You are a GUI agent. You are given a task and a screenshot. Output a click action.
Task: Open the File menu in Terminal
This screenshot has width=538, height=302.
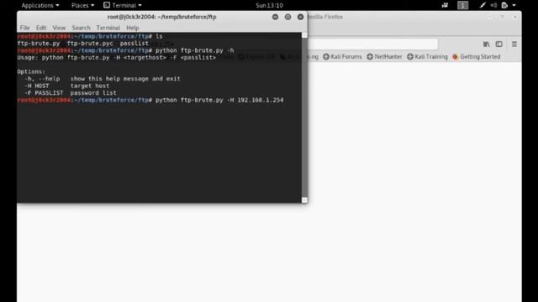24,28
